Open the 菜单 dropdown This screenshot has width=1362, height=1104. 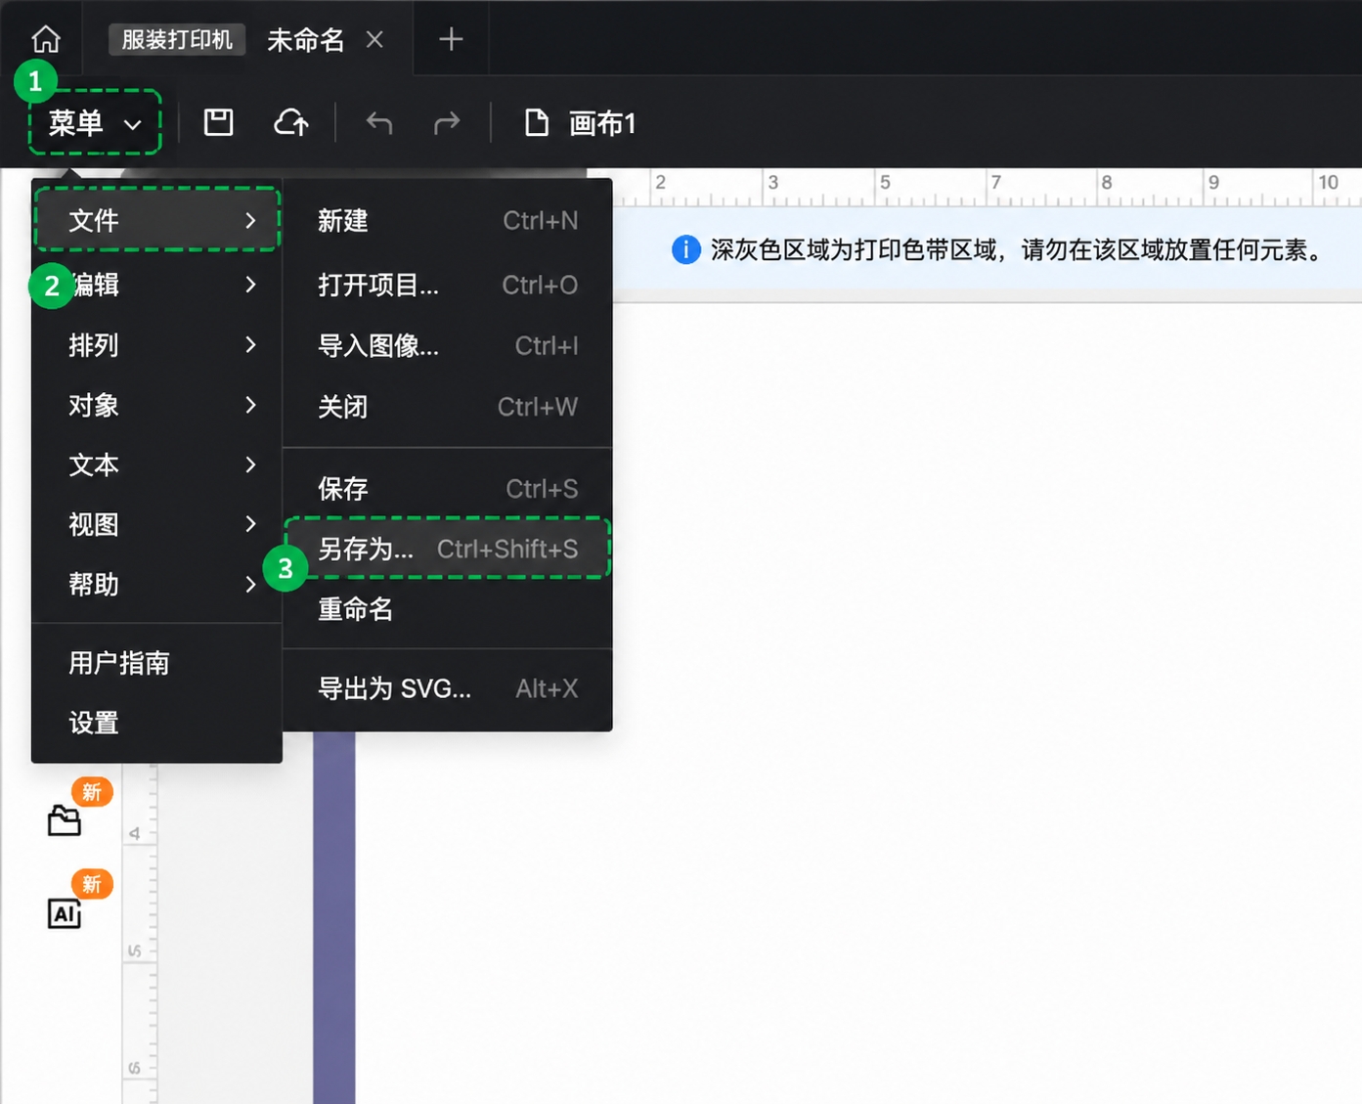(95, 122)
